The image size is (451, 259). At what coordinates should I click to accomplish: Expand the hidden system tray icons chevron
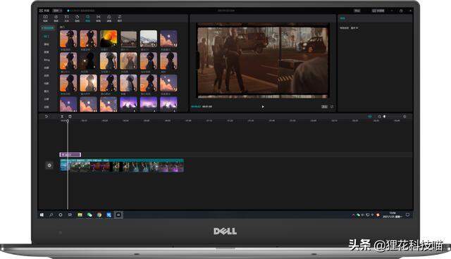pyautogui.click(x=353, y=215)
